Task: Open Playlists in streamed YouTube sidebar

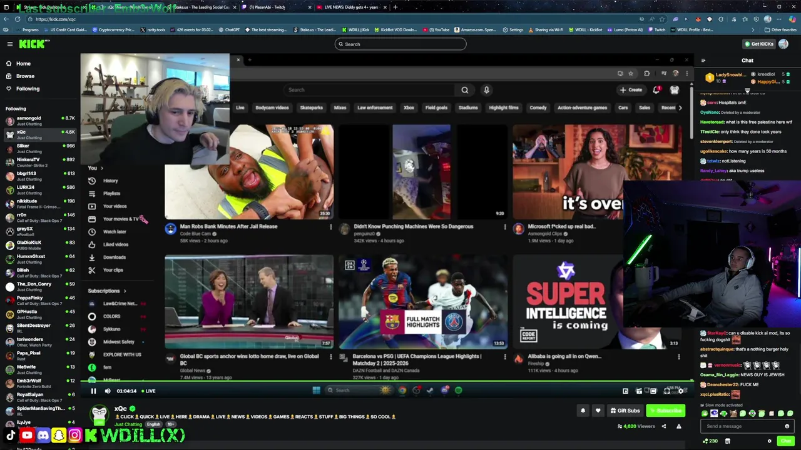Action: point(111,194)
